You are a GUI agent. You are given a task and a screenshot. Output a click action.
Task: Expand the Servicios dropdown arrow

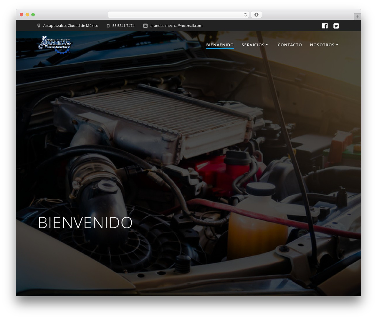click(267, 45)
